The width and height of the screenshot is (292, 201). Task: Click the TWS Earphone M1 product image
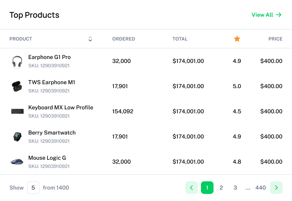point(17,87)
